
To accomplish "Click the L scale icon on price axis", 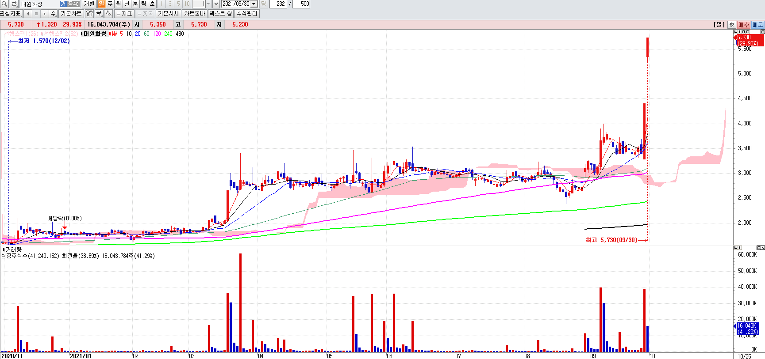I will 736,32.
